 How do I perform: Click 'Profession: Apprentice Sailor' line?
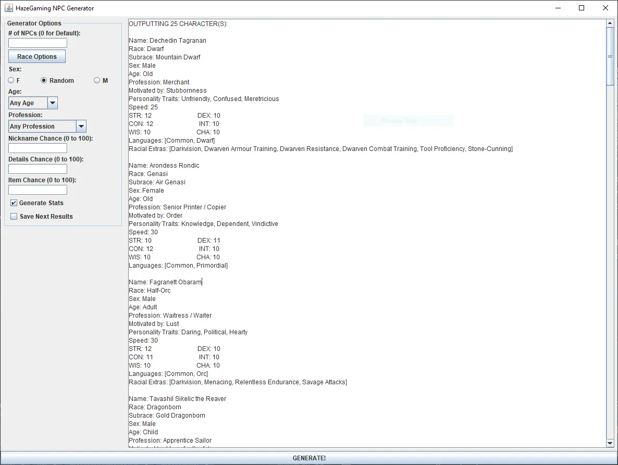point(170,440)
